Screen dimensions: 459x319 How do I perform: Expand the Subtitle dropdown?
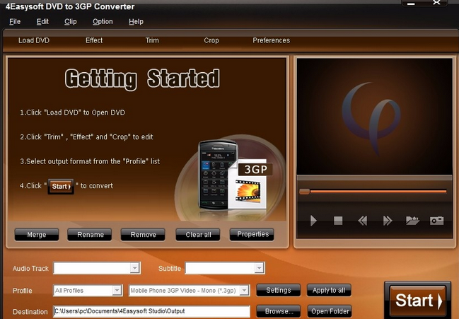(x=259, y=268)
